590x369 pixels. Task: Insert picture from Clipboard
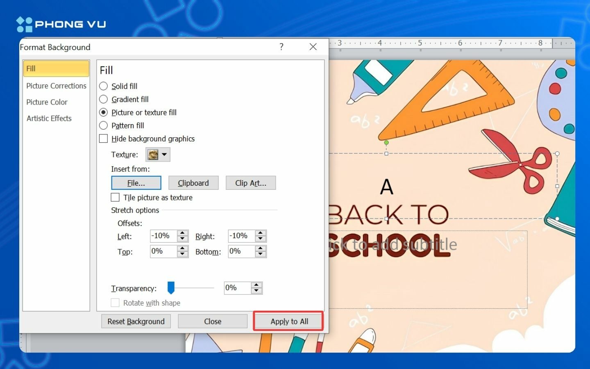[x=193, y=183]
